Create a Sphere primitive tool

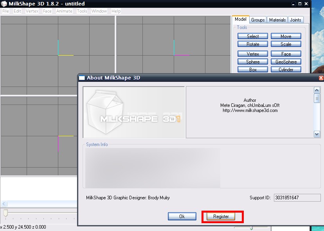[253, 62]
